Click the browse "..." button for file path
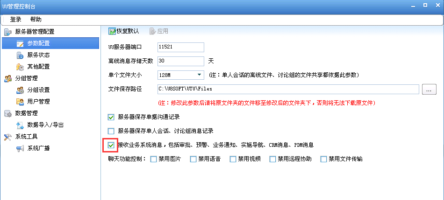This screenshot has height=200, width=444. [x=429, y=89]
